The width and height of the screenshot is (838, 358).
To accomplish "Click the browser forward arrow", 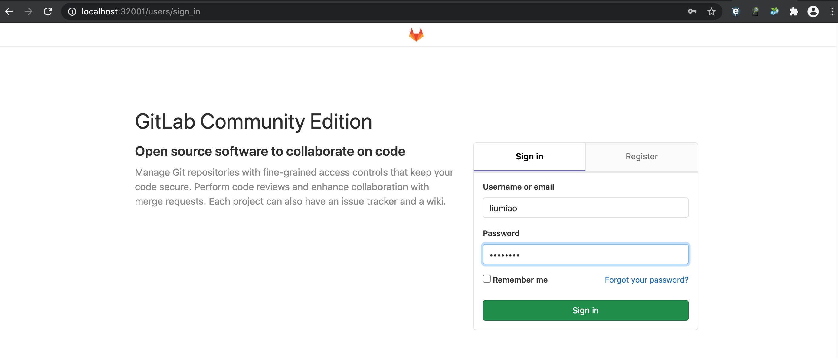I will click(29, 12).
